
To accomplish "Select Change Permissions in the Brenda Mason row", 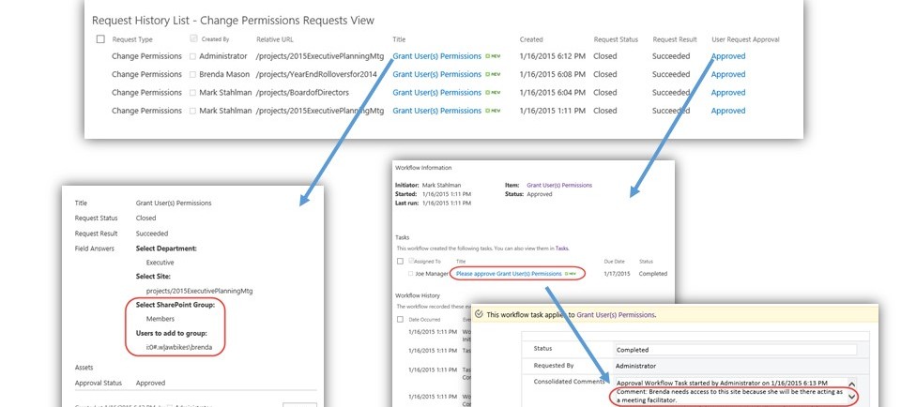I will (146, 75).
